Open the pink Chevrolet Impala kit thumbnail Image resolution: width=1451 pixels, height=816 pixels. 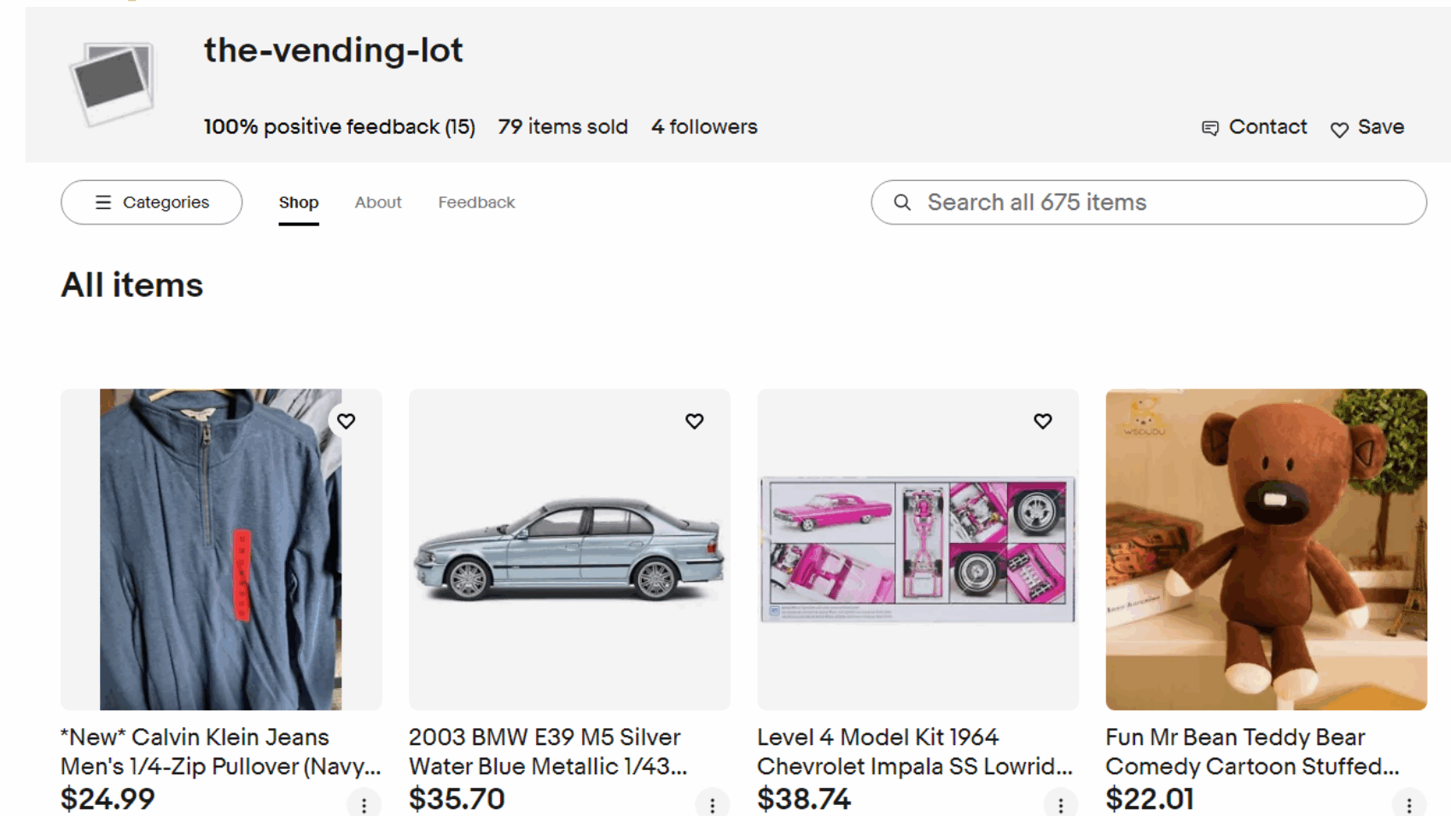click(x=918, y=549)
